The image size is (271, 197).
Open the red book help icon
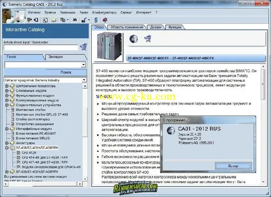click(105, 20)
